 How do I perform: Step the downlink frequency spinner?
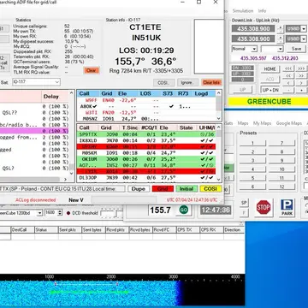pyautogui.click(x=281, y=29)
